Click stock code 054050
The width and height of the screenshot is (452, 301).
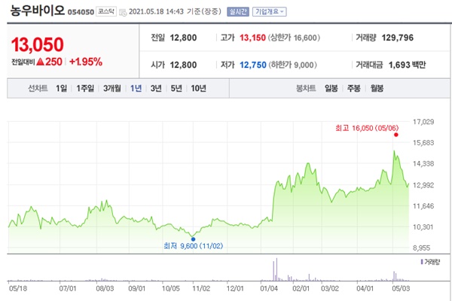[x=81, y=12]
